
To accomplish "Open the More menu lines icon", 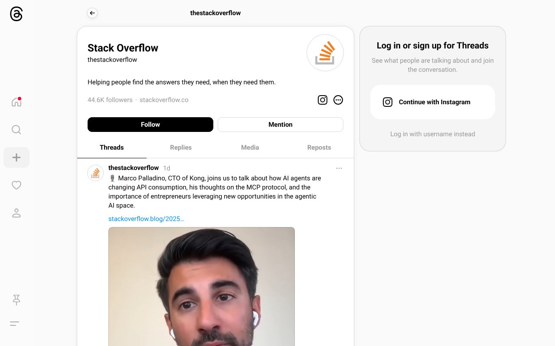I will click(14, 324).
